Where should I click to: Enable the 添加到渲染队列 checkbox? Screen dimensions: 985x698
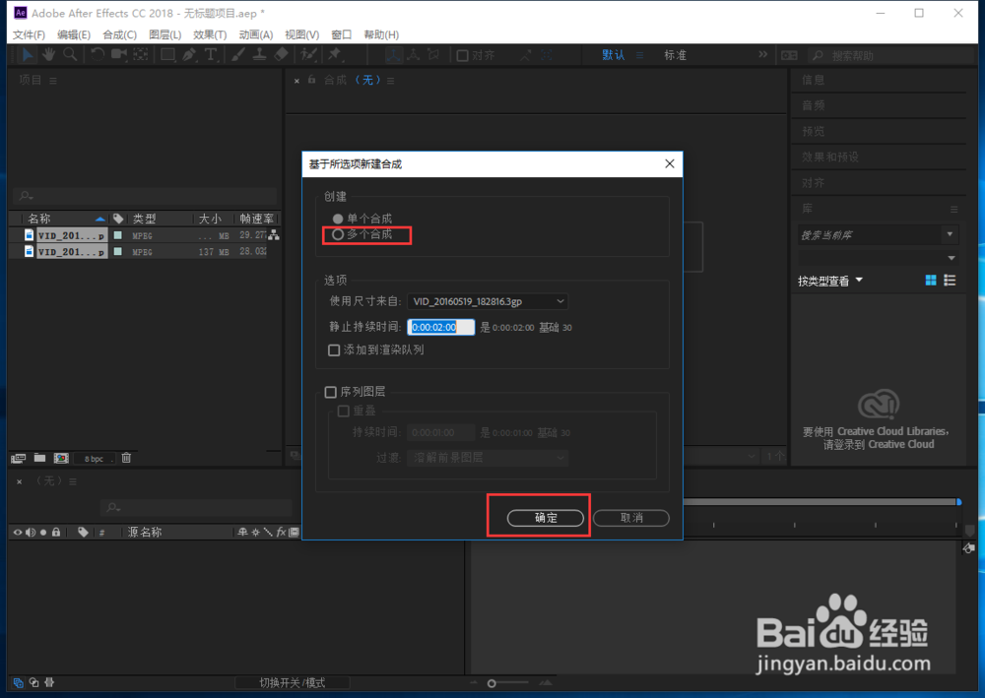[x=334, y=349]
